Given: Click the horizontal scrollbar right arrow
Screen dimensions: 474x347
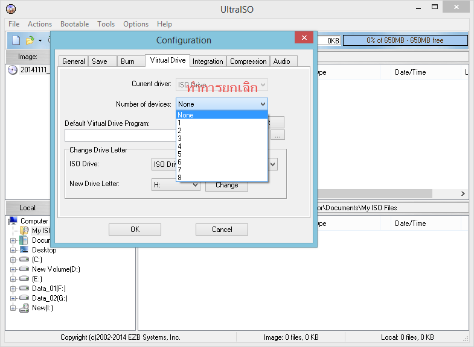Looking at the screenshot, I should point(463,193).
